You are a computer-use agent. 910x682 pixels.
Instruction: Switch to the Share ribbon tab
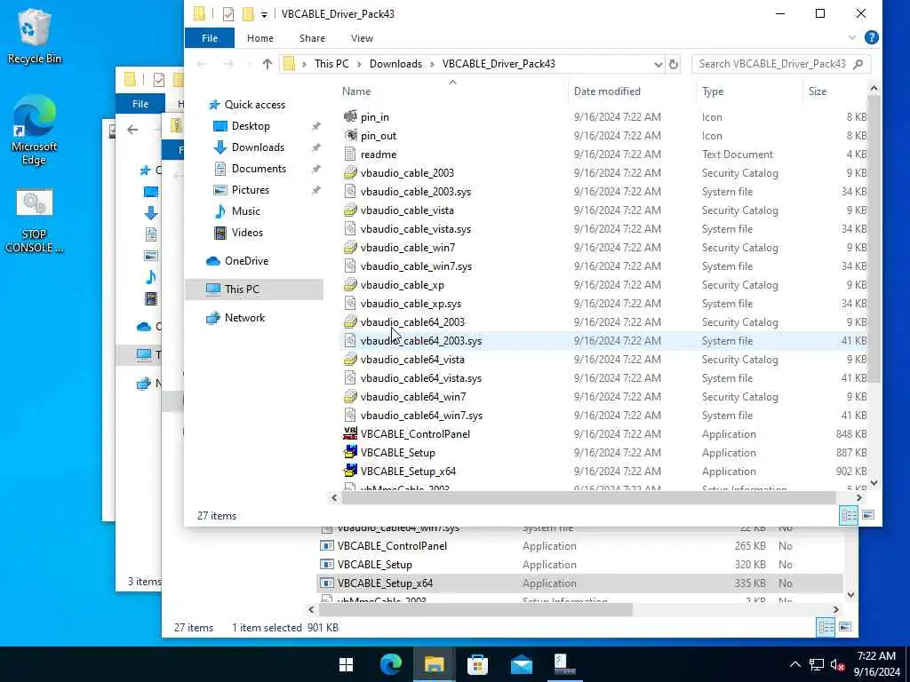[x=312, y=37]
